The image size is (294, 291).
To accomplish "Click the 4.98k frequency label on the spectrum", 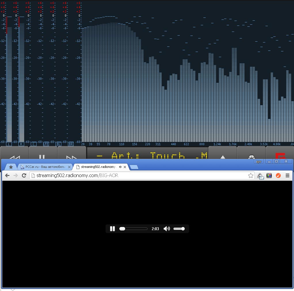I will pos(277,144).
